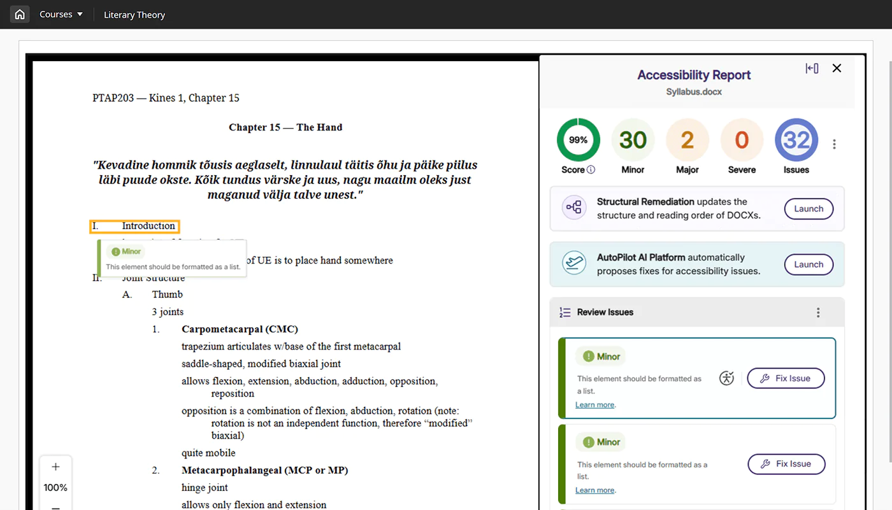
Task: Filter by 0 Severe issues
Action: [x=742, y=140]
